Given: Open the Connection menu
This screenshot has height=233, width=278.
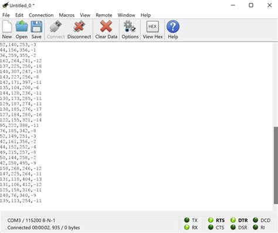Looking at the screenshot, I should (x=41, y=15).
